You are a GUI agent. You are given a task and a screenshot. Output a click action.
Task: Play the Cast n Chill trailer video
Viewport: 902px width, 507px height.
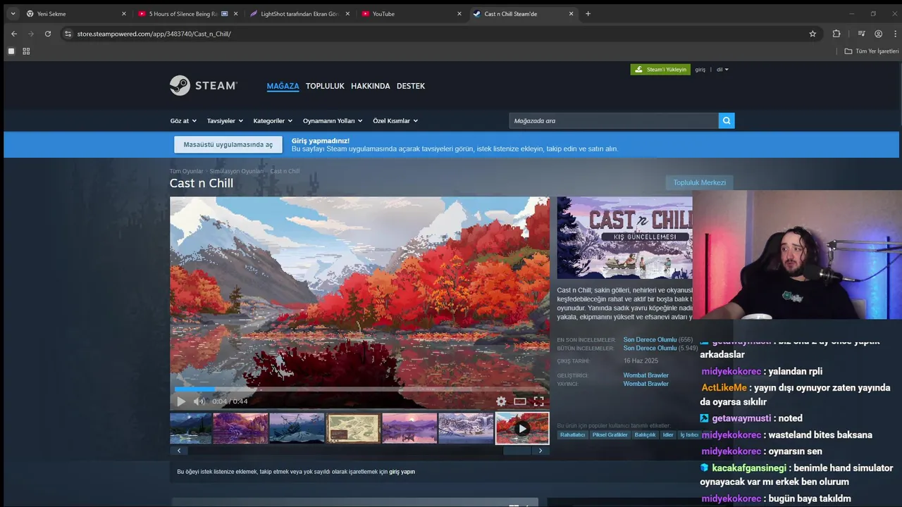click(181, 401)
